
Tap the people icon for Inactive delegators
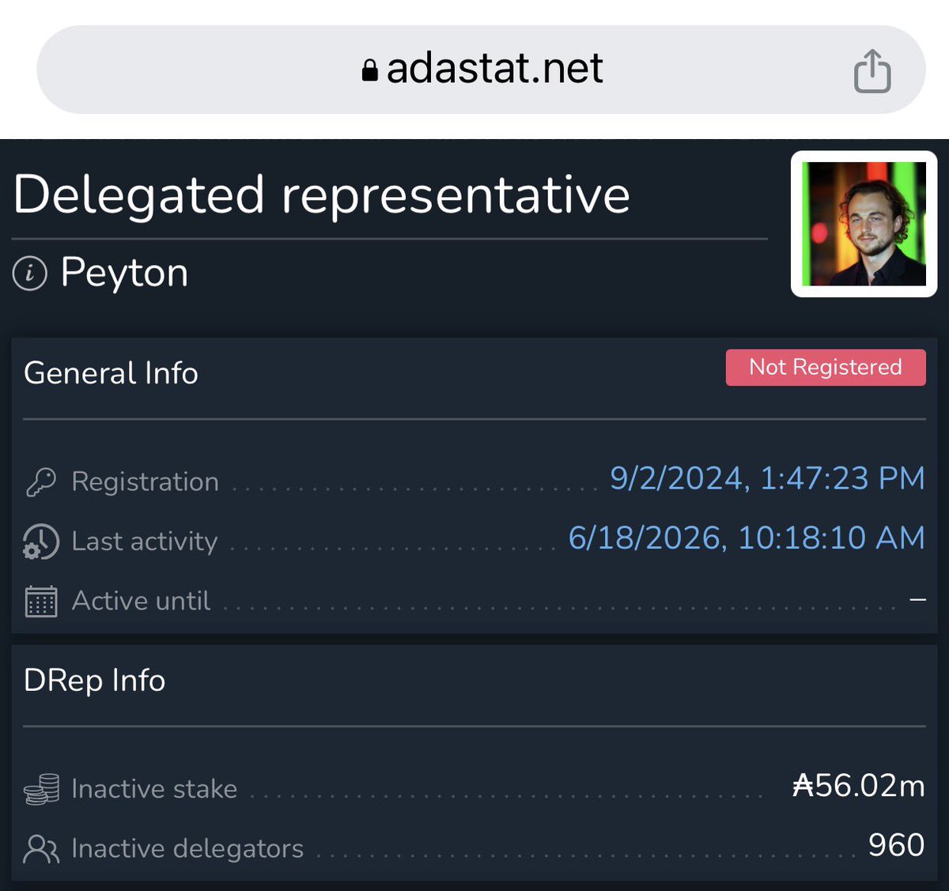(x=41, y=849)
